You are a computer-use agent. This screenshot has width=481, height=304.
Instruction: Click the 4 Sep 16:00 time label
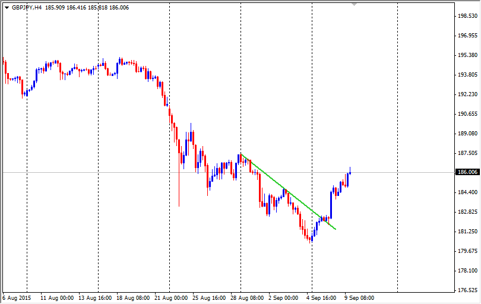pos(321,298)
